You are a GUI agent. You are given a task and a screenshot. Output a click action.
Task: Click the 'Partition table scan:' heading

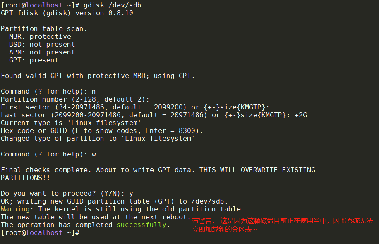[44, 28]
